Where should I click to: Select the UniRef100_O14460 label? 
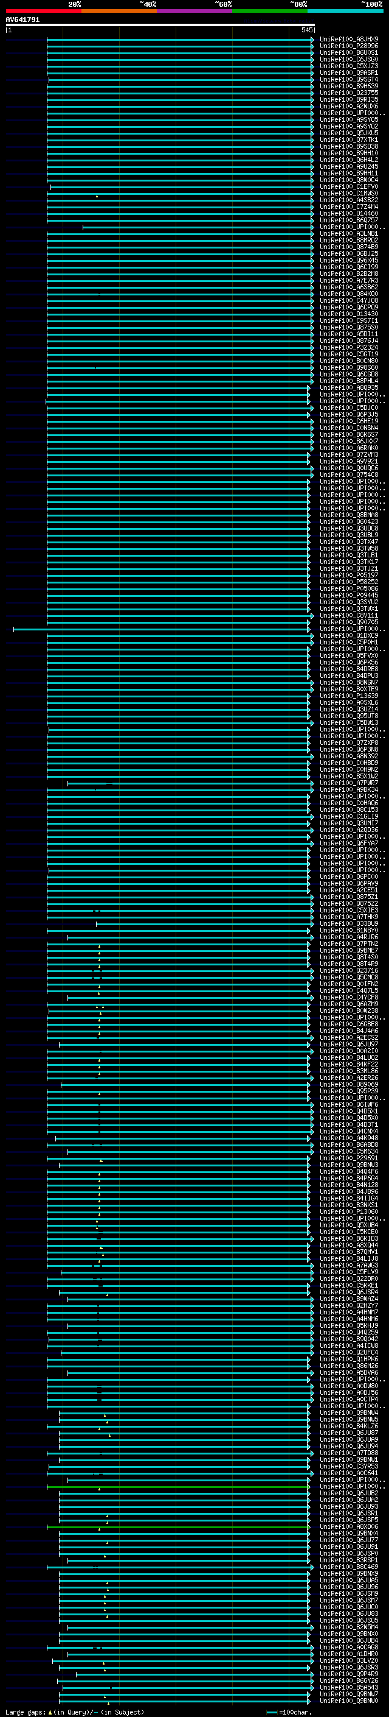348,213
